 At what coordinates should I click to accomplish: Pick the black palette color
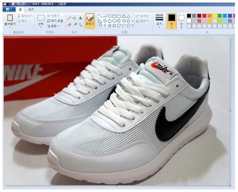(x=189, y=16)
